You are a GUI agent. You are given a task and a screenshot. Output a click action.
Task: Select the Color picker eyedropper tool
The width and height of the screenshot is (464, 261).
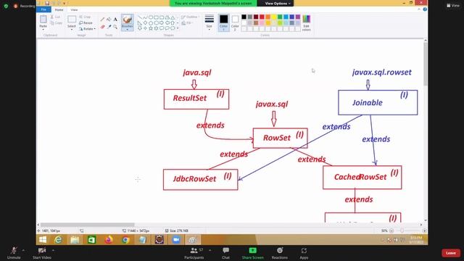tap(109, 27)
